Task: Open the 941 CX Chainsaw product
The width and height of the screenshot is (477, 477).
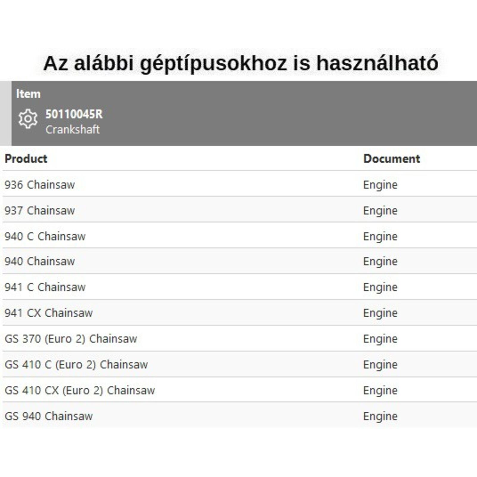Action: tap(49, 313)
